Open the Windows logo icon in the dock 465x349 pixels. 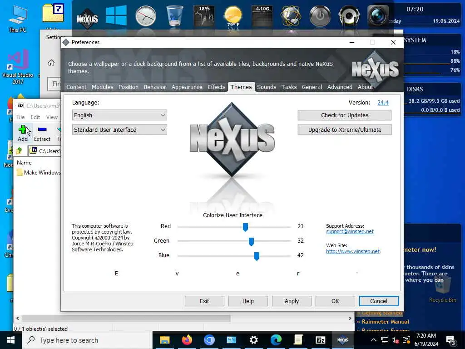[x=116, y=15]
